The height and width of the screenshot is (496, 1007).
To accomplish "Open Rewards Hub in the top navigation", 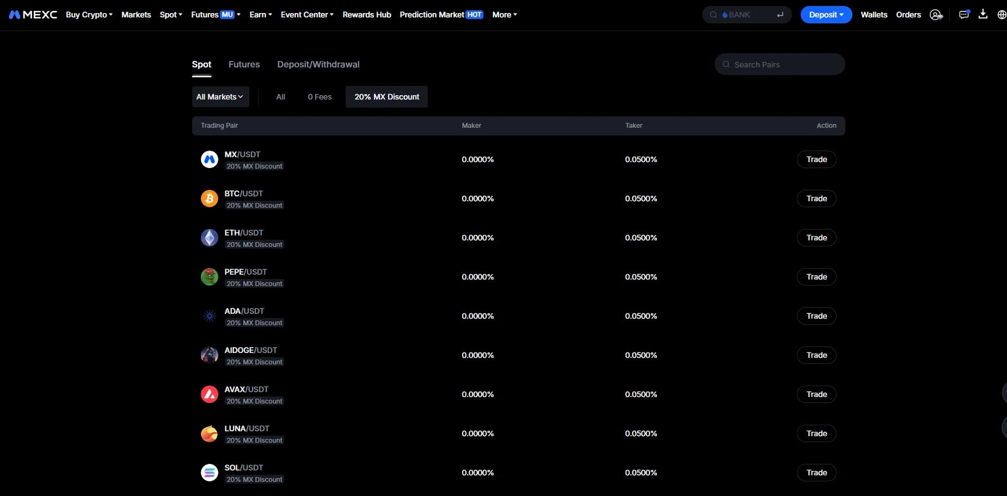I will pyautogui.click(x=367, y=15).
